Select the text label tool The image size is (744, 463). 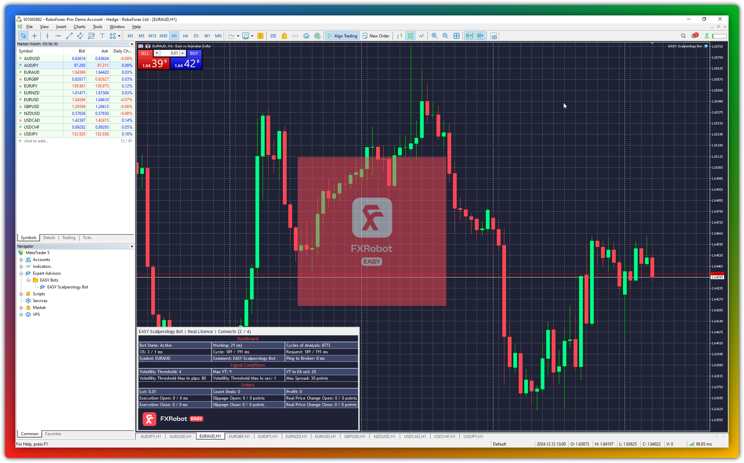[x=102, y=36]
